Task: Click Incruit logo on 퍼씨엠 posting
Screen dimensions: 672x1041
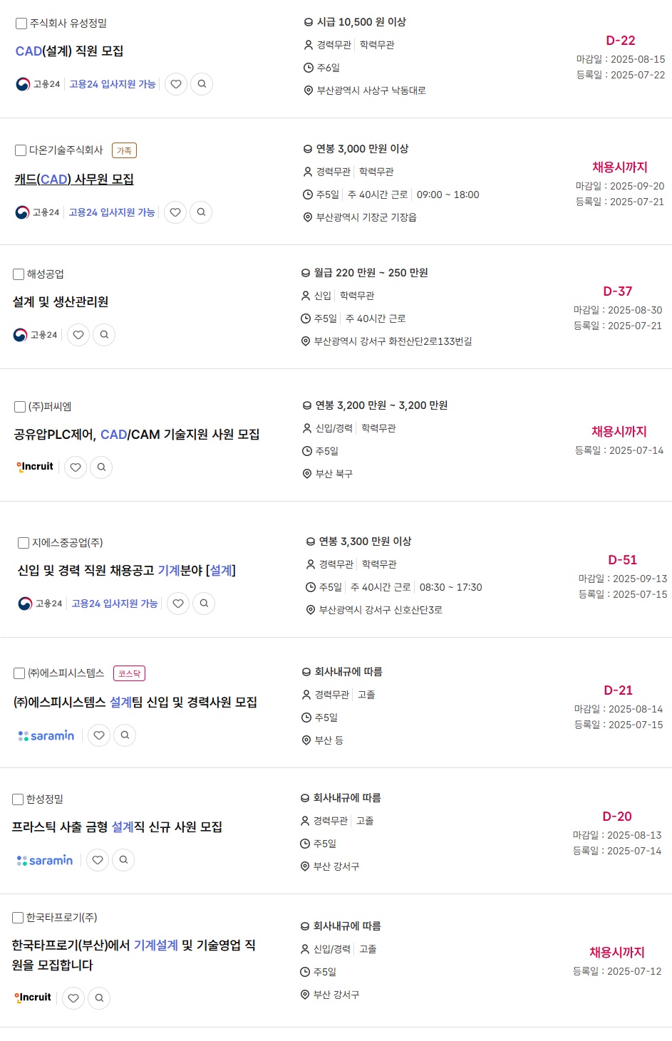Action: tap(35, 467)
